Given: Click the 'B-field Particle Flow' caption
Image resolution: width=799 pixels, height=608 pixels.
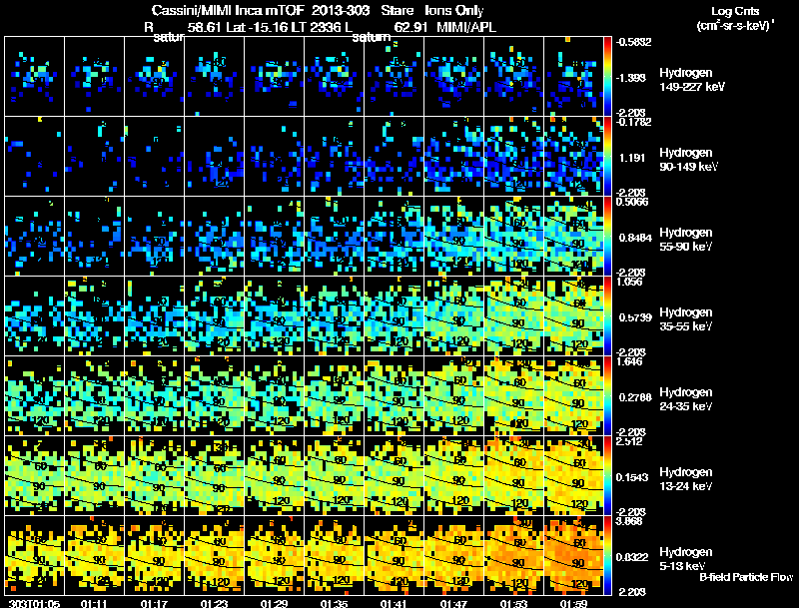Looking at the screenshot, I should point(746,577).
